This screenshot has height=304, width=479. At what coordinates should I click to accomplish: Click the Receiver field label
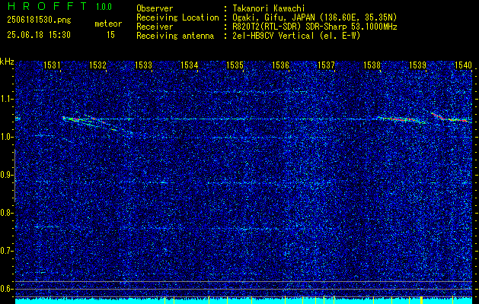tap(155, 27)
